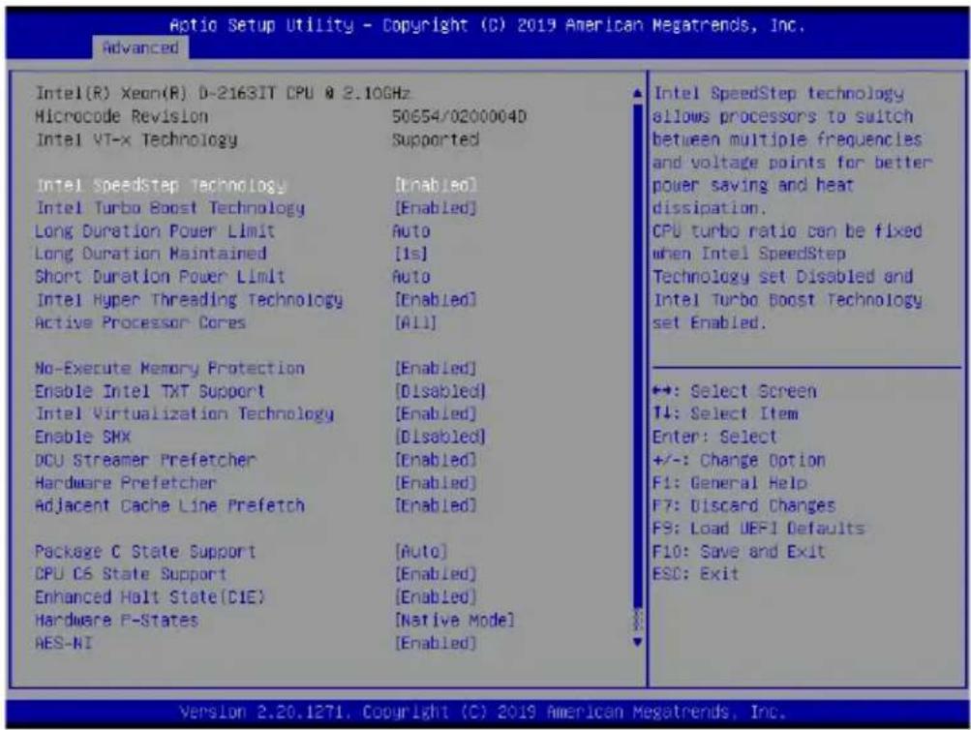Click Microcode Revision value 50654/0200004D
The image size is (971, 730).
coord(459,116)
